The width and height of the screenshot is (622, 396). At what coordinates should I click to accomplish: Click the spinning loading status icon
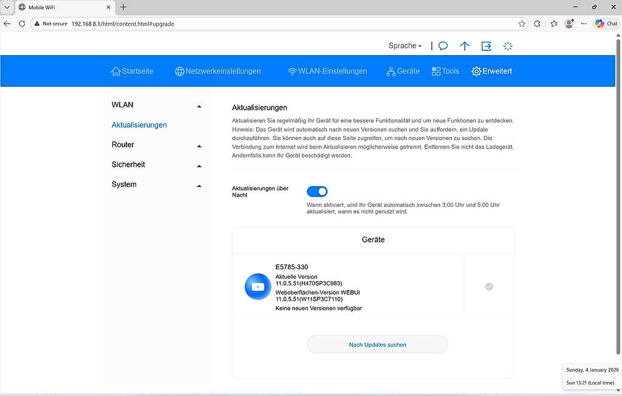pyautogui.click(x=508, y=46)
